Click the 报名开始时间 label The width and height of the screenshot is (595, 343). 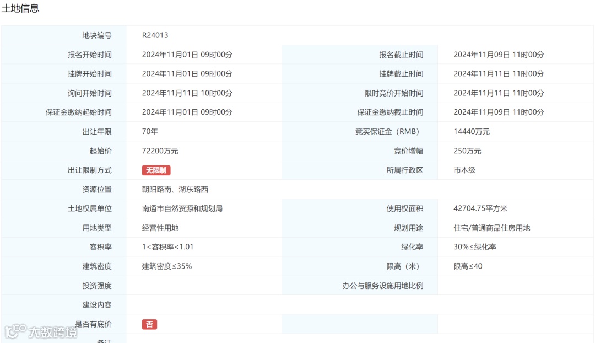pos(90,55)
